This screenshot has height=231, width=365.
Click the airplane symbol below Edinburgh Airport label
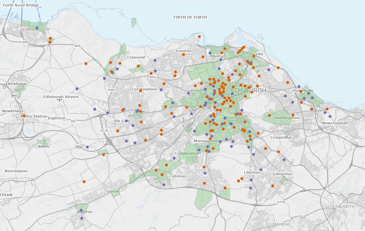tap(59, 100)
